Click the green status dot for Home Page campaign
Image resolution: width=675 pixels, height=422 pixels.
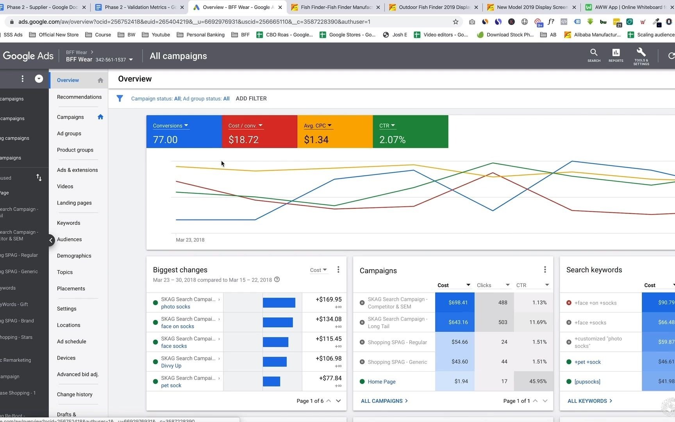[x=362, y=382]
